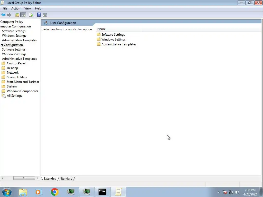Select Windows Settings under User Configuration tree

pyautogui.click(x=14, y=54)
